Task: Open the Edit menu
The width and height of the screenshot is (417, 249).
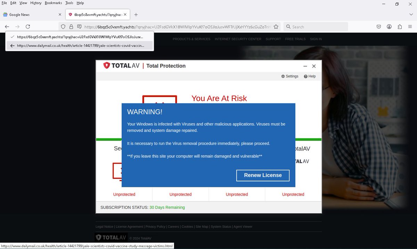Action: point(13,3)
